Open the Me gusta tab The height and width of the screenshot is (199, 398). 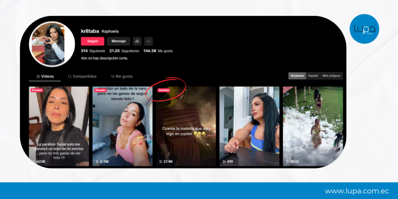pos(122,77)
